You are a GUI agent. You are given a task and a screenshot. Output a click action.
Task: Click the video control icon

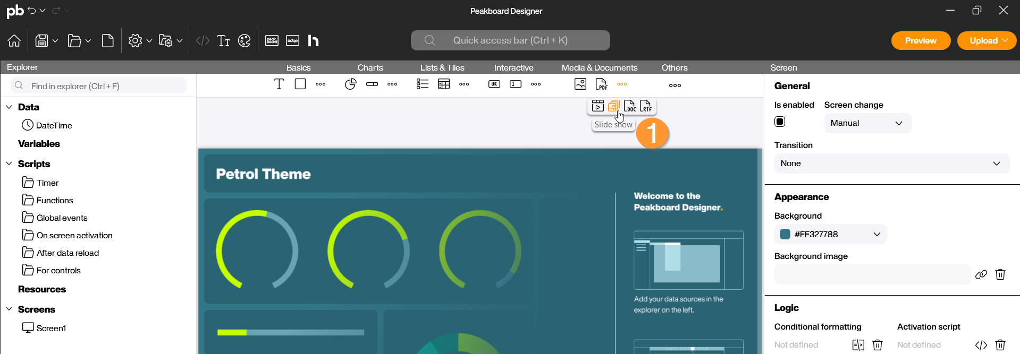pos(597,106)
